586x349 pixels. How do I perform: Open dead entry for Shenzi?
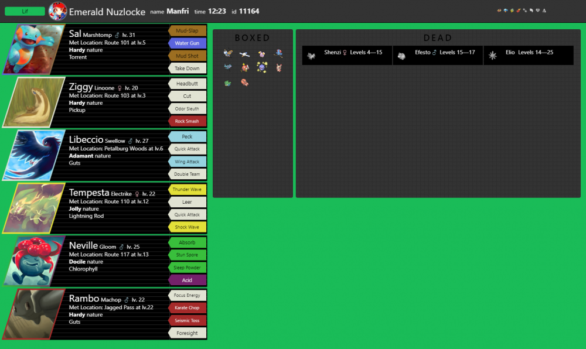click(347, 55)
